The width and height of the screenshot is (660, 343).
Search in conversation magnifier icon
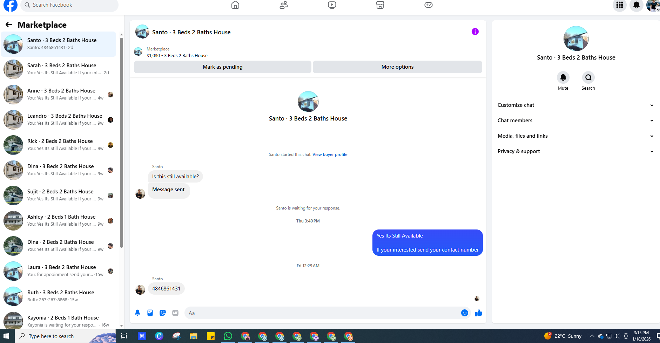(x=588, y=77)
